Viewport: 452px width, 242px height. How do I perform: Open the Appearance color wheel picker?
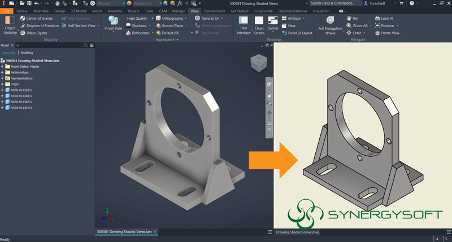click(x=129, y=3)
